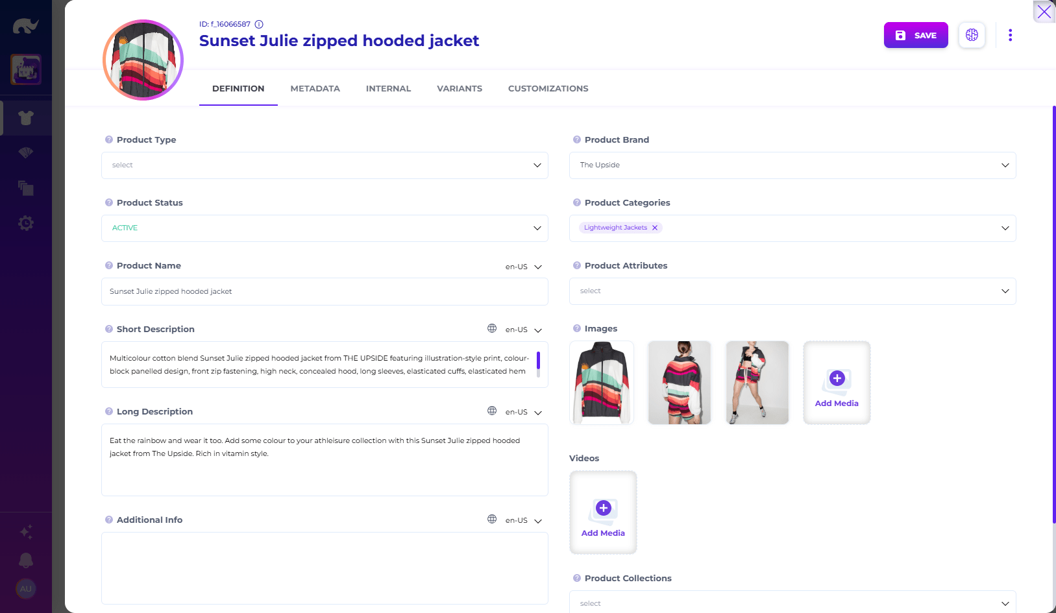Image resolution: width=1056 pixels, height=613 pixels.
Task: Click the page vertical scrollbar
Action: click(1053, 315)
